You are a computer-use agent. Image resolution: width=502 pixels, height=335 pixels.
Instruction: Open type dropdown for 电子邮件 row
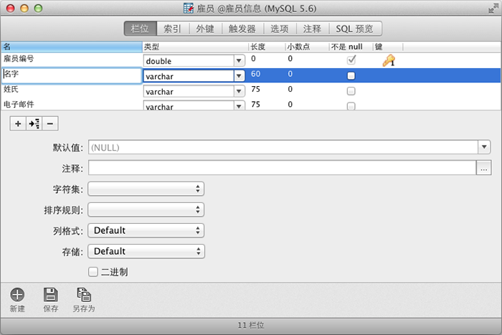click(x=239, y=106)
